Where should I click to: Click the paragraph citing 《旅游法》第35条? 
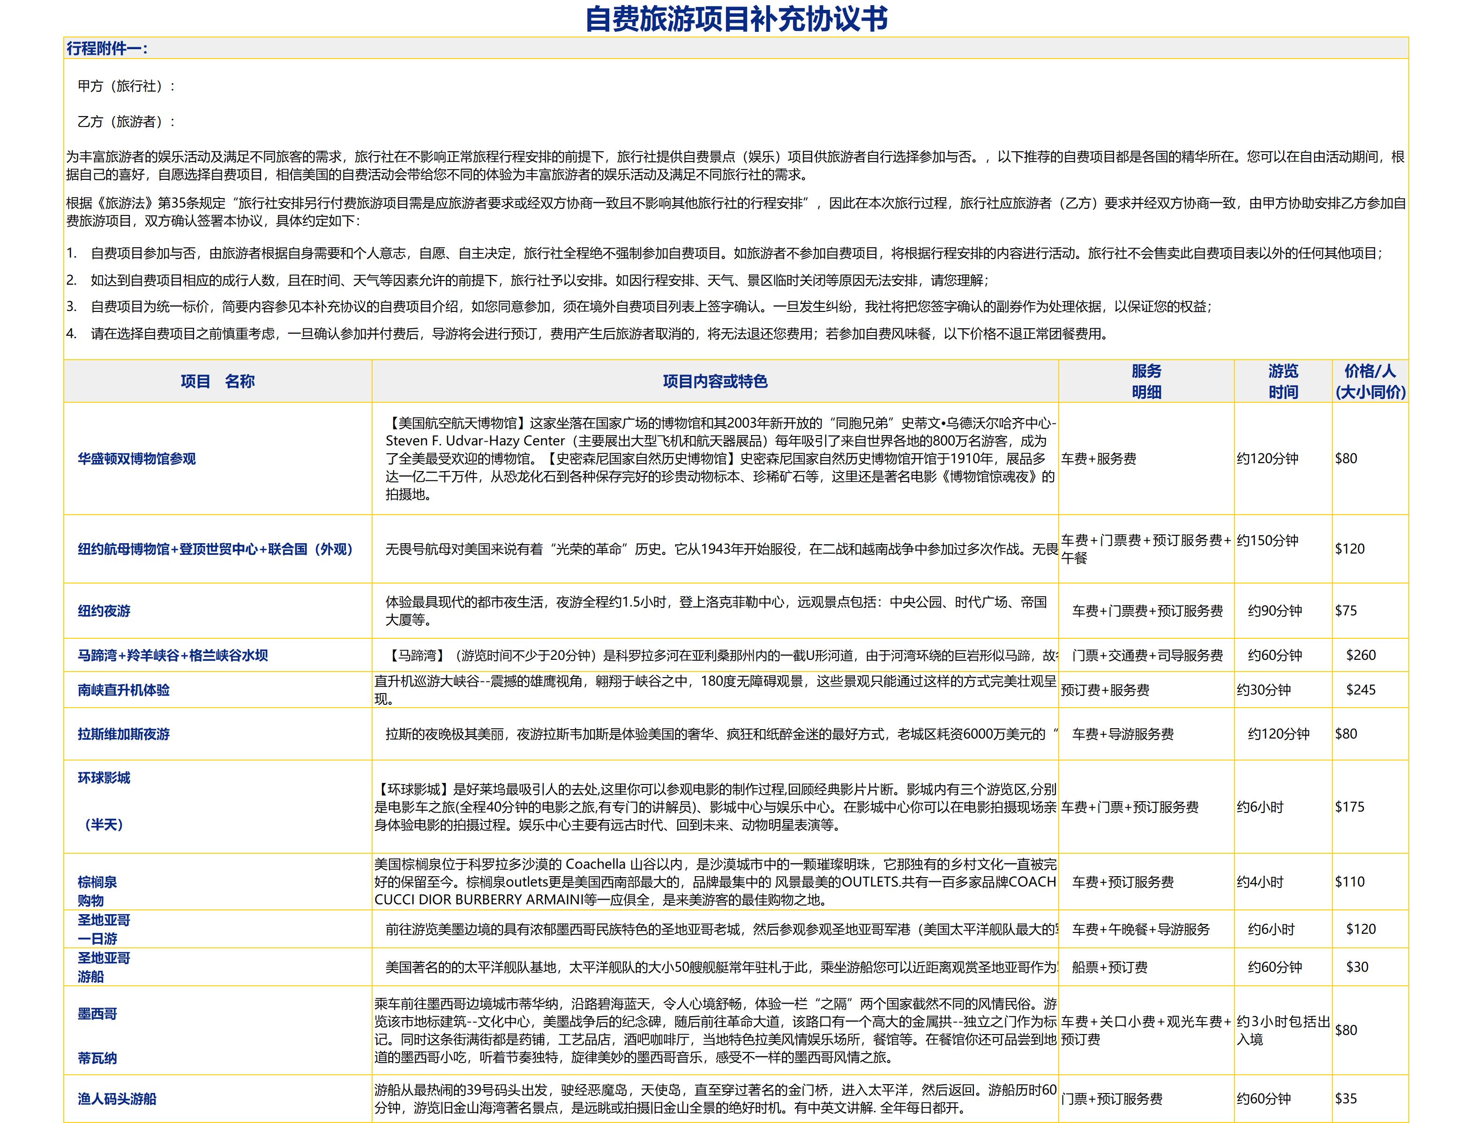[x=736, y=212]
